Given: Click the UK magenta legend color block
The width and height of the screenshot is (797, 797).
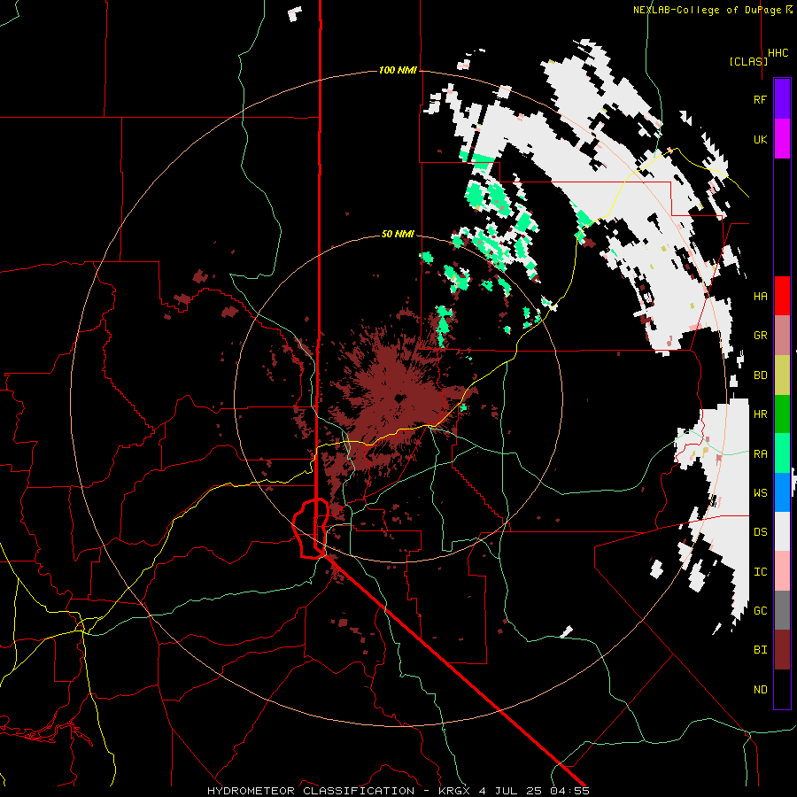Looking at the screenshot, I should [x=782, y=138].
